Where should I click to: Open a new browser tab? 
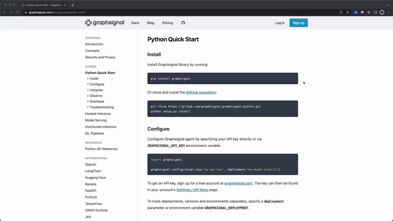point(72,5)
